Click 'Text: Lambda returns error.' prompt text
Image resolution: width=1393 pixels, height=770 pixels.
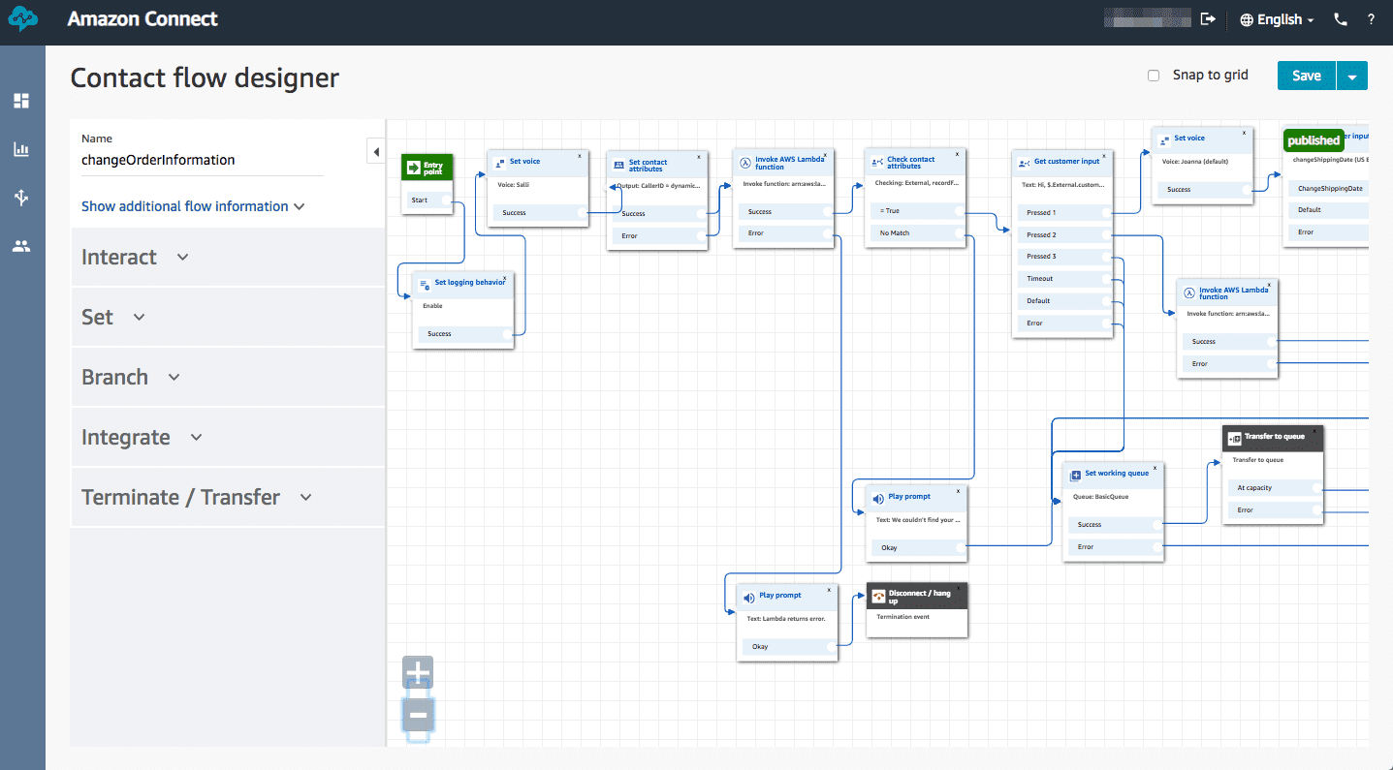pyautogui.click(x=786, y=618)
